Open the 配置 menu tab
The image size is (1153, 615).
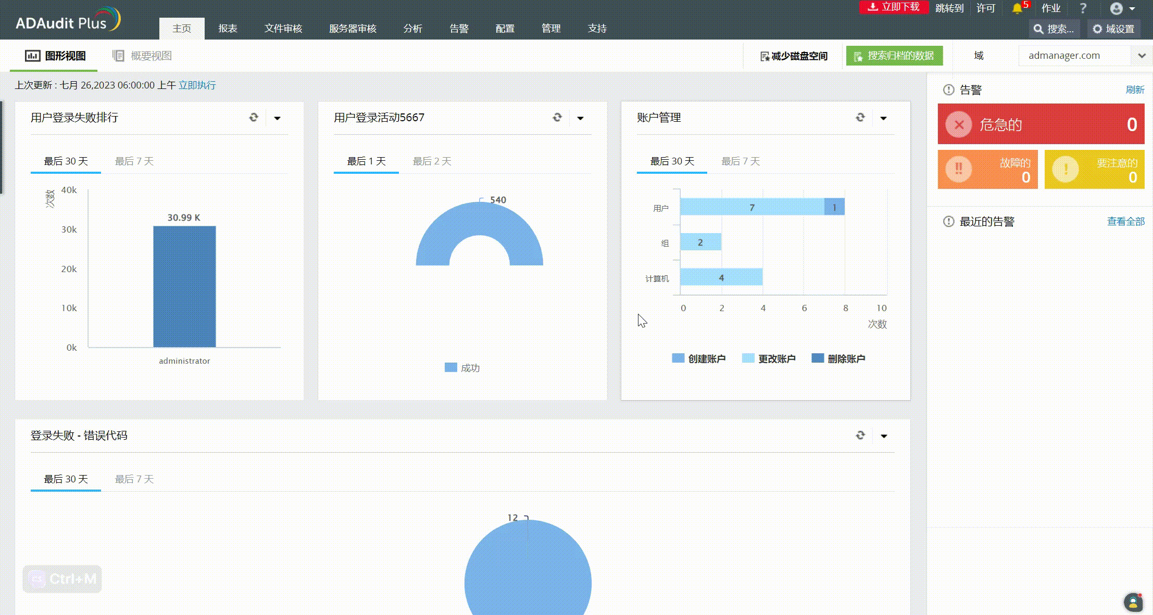pyautogui.click(x=505, y=29)
